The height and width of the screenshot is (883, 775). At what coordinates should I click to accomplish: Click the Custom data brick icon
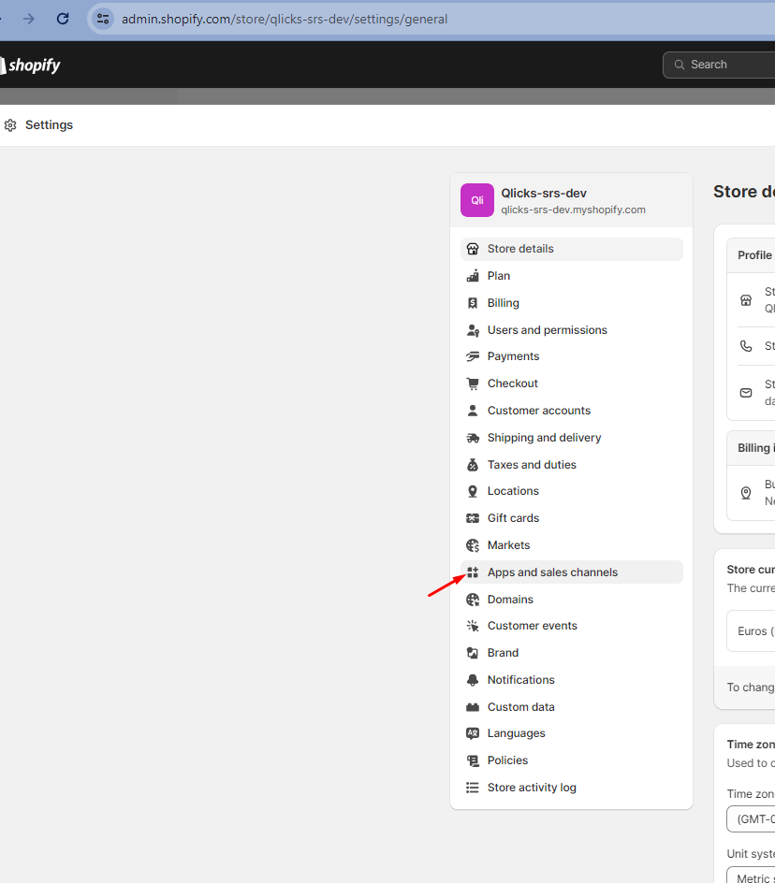(x=473, y=707)
